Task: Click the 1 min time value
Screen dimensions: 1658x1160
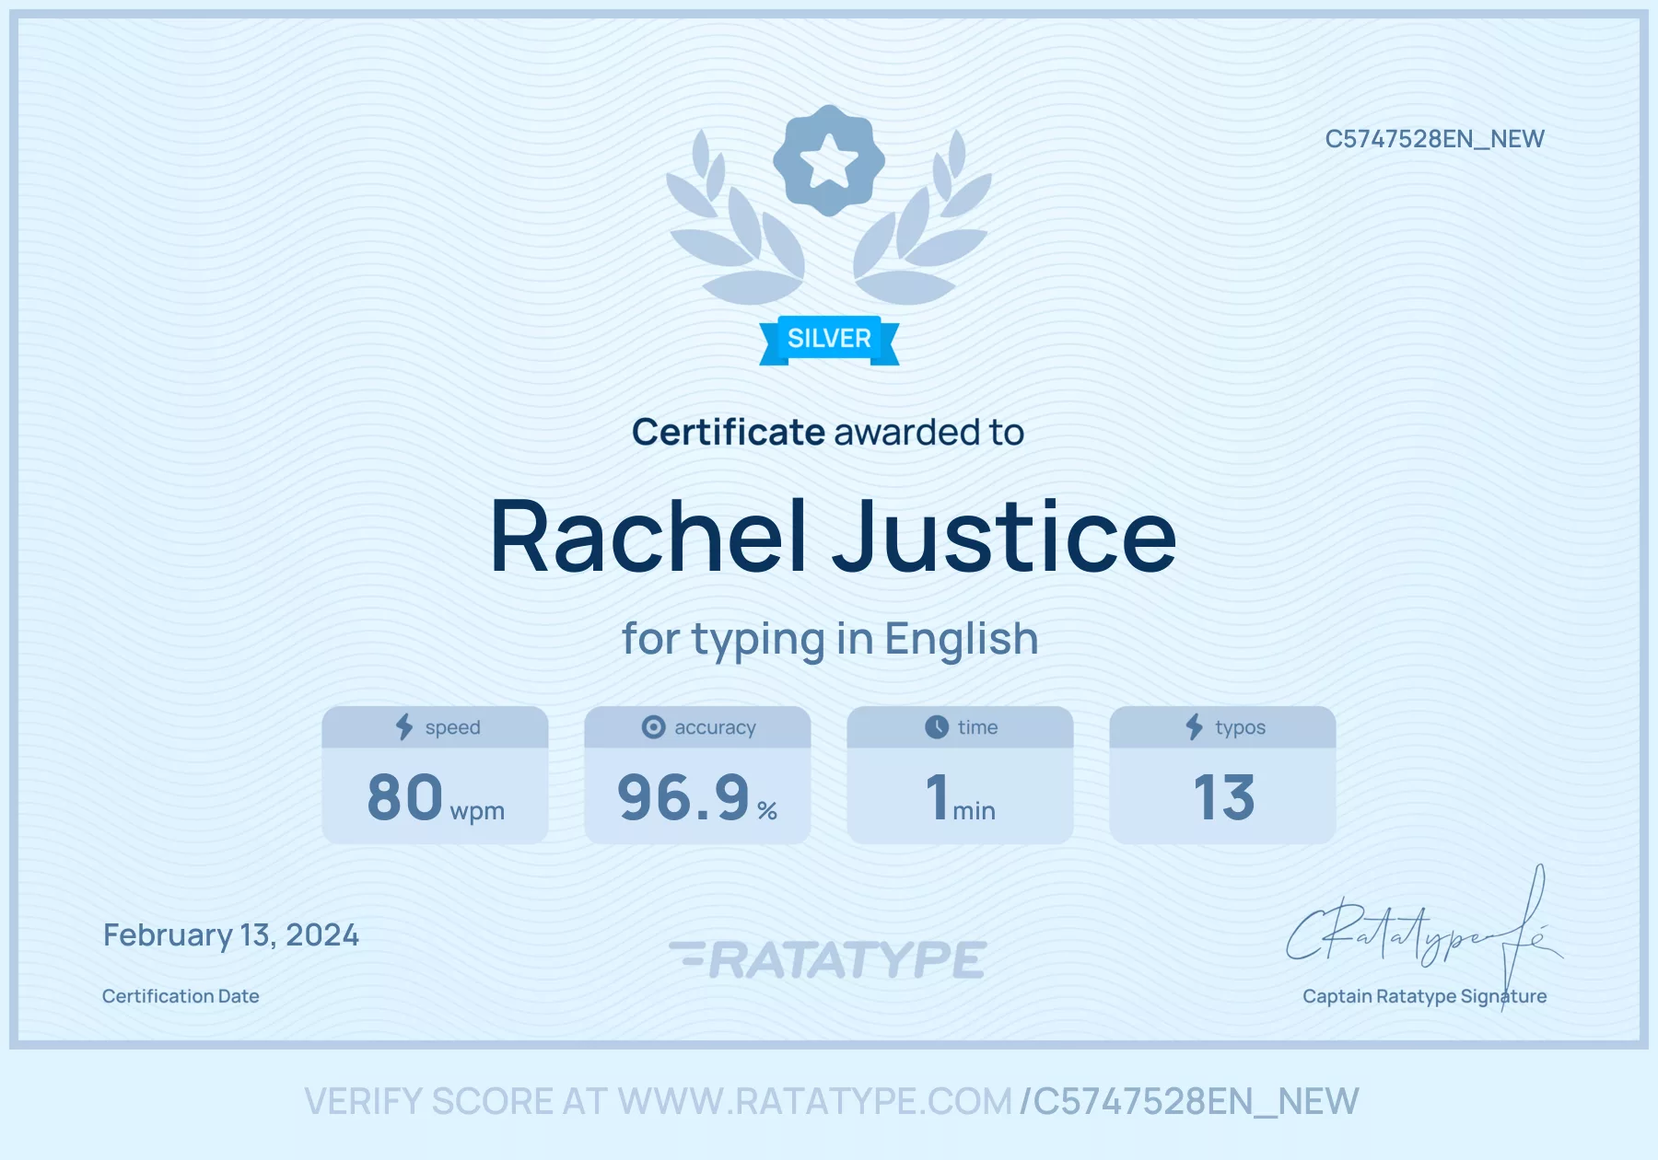Action: (x=961, y=797)
